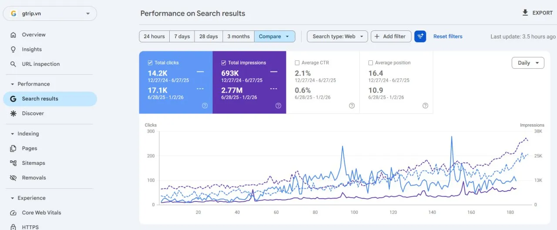The height and width of the screenshot is (230, 557).
Task: Click the Core Web Vitals gauge icon
Action: coord(13,213)
